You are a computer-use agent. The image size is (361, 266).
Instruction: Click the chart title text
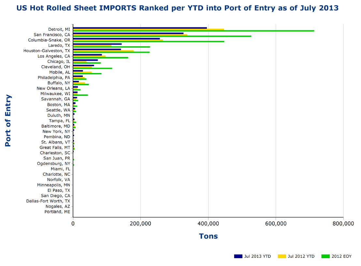click(178, 8)
